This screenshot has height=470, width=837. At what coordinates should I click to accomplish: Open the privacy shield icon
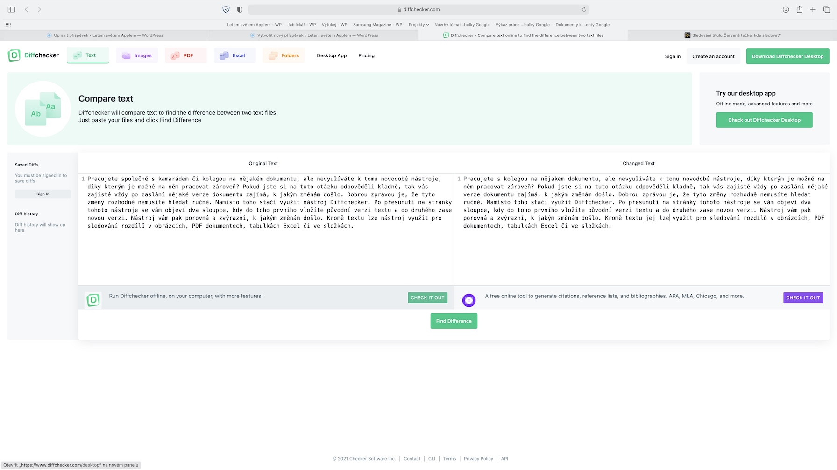pos(226,9)
